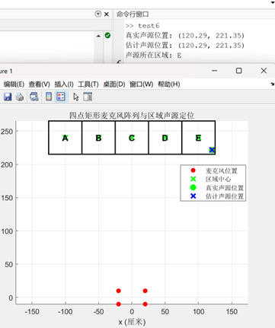Click the '>> test6' command line
275x328 pixels.
coord(142,26)
